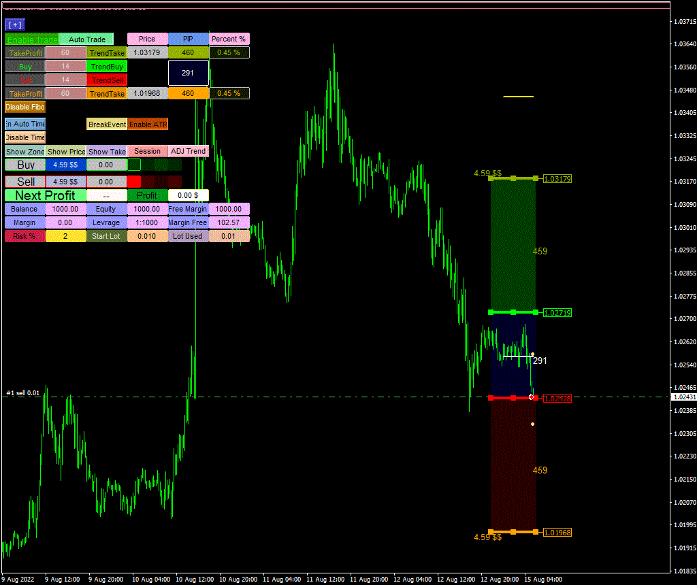697x585 pixels.
Task: Click the #1 sell 0.01 order label
Action: [23, 393]
